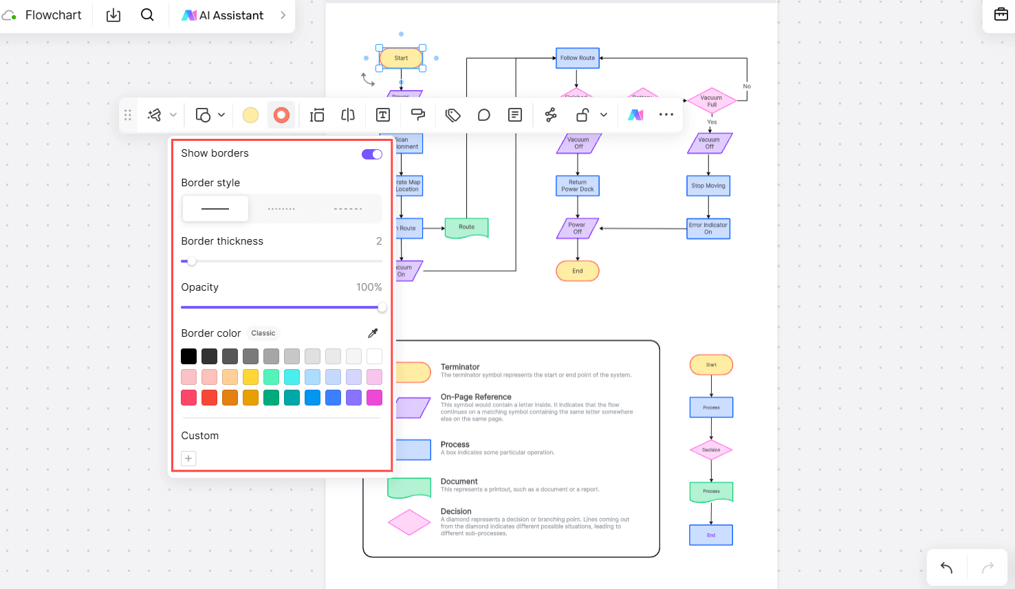Click the comment bubble icon

[484, 115]
